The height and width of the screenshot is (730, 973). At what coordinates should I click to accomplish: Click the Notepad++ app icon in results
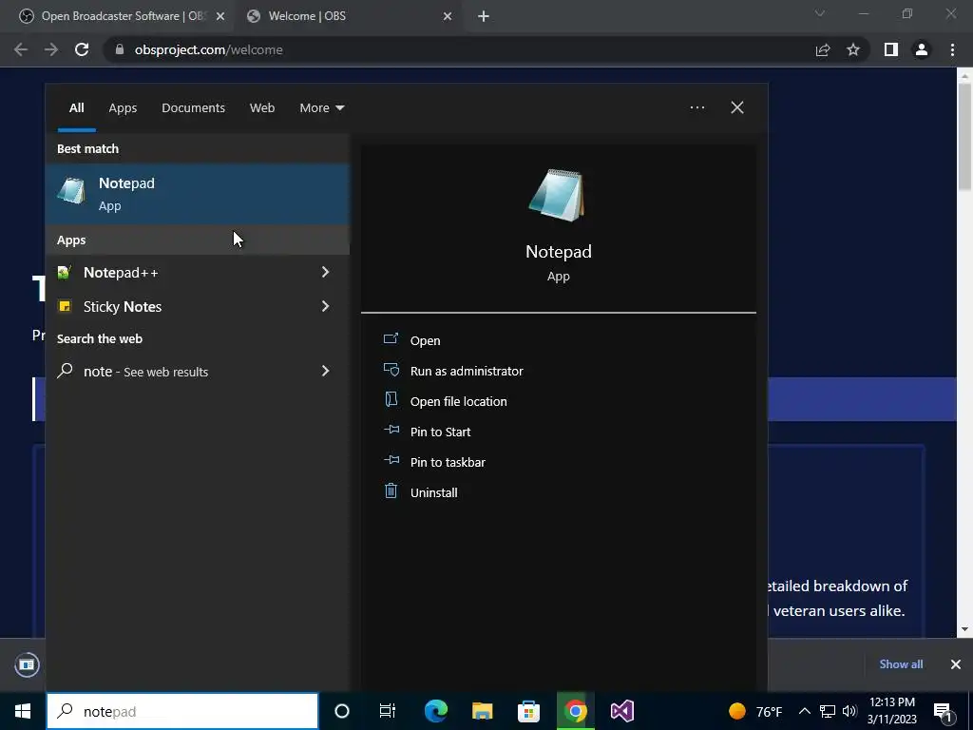(64, 272)
